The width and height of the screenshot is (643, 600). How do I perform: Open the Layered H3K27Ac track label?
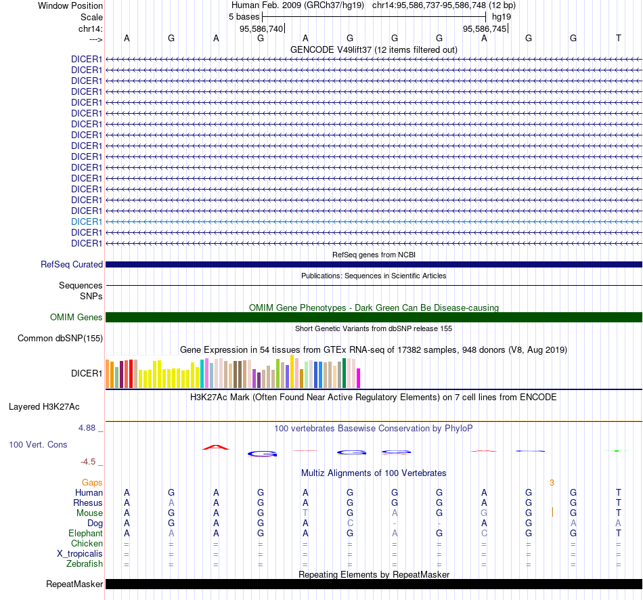pos(44,407)
